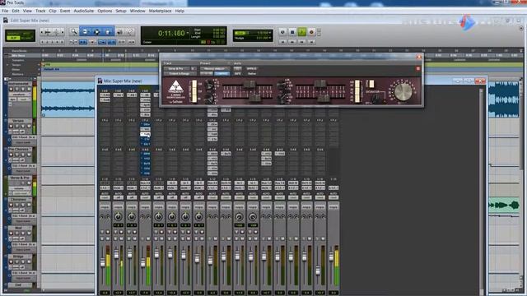Open the Options menu

click(x=105, y=11)
